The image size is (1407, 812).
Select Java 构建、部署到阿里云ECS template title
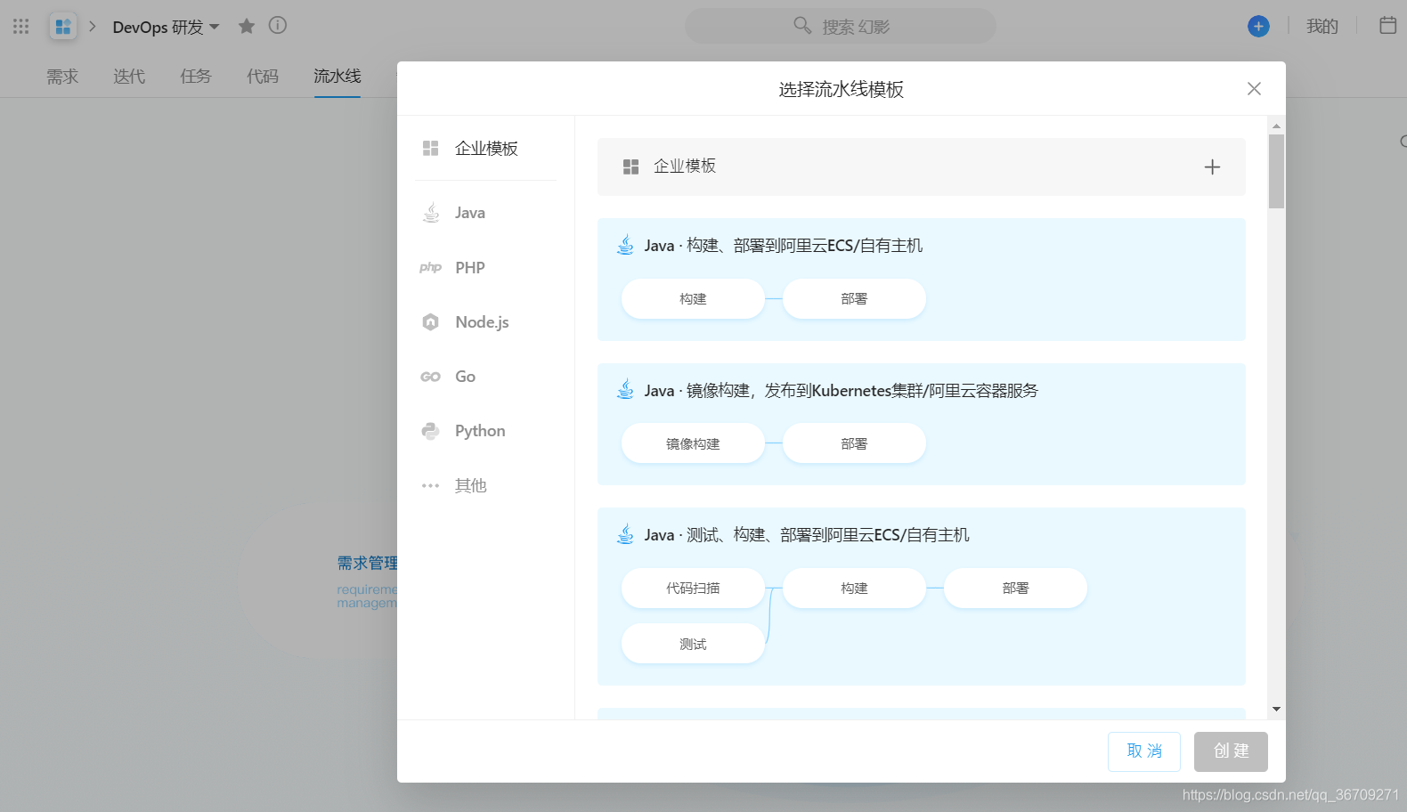[784, 246]
